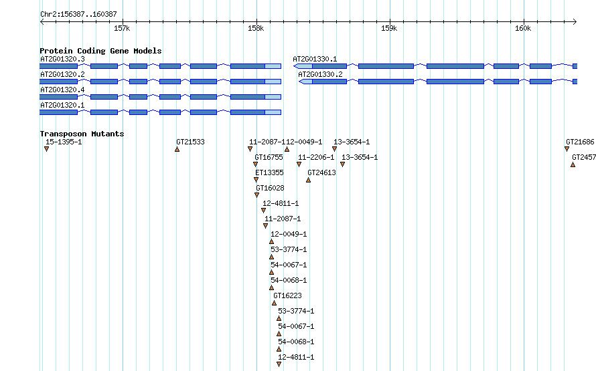Viewport: 596px width, 371px height.
Task: Select the ET13355 insertion triangle
Action: (256, 180)
